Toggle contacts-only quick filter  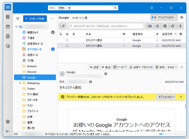tap(164, 26)
